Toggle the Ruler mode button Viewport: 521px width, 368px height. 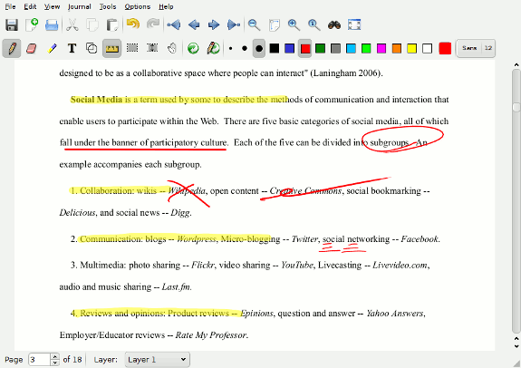point(111,49)
